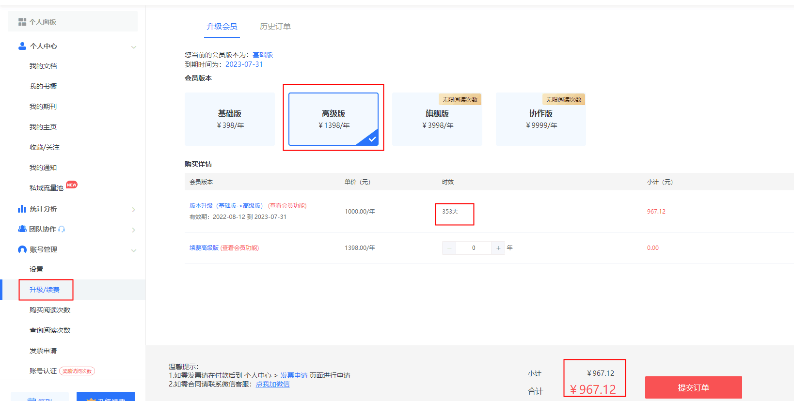Click the 发票申请 link in tips

click(294, 375)
